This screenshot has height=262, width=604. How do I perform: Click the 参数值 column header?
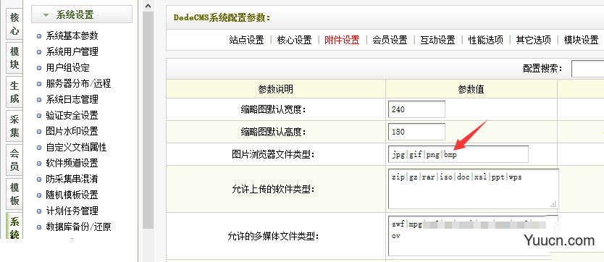point(471,89)
